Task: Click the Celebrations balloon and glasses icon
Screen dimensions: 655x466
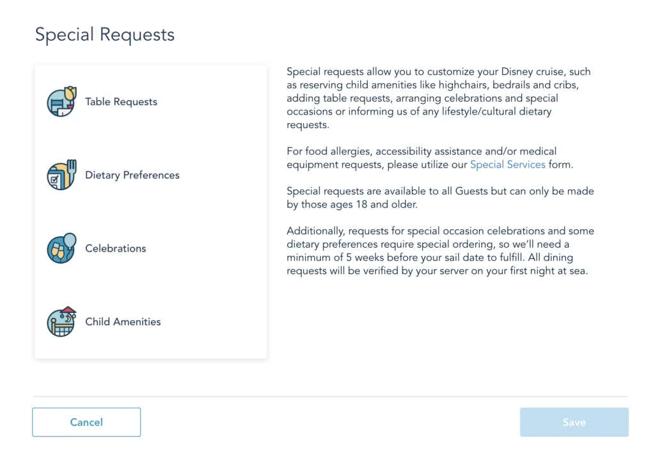Action: [61, 248]
